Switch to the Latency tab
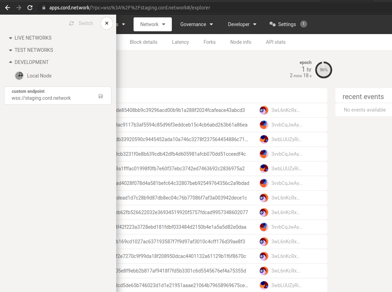392x292 pixels. (x=180, y=42)
